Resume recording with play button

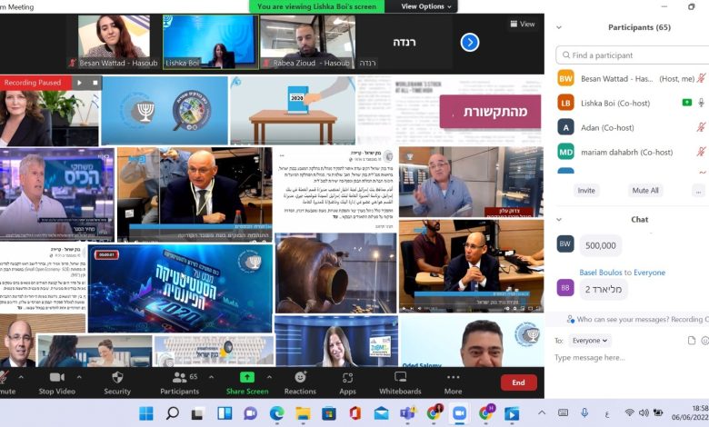[x=80, y=83]
